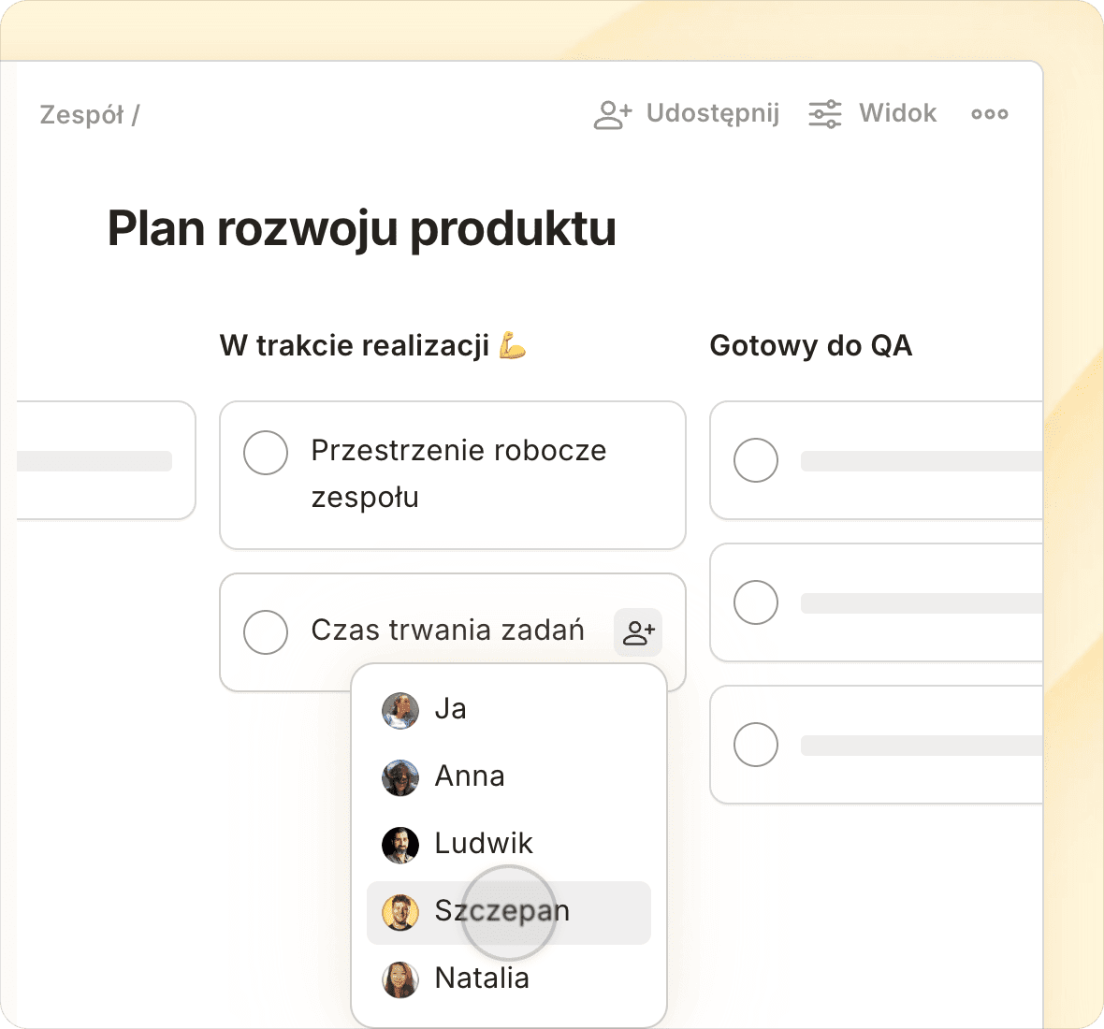The height and width of the screenshot is (1029, 1104).
Task: Choose Ja in the assignee dropdown
Action: (450, 709)
